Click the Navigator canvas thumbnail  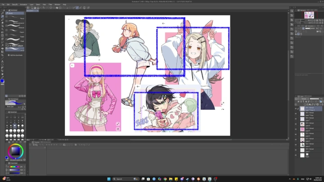point(309,15)
